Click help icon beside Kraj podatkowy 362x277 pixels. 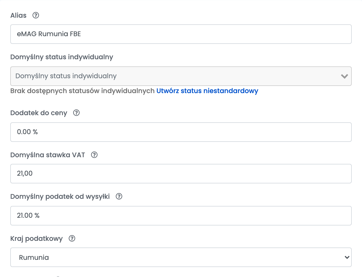pyautogui.click(x=72, y=239)
